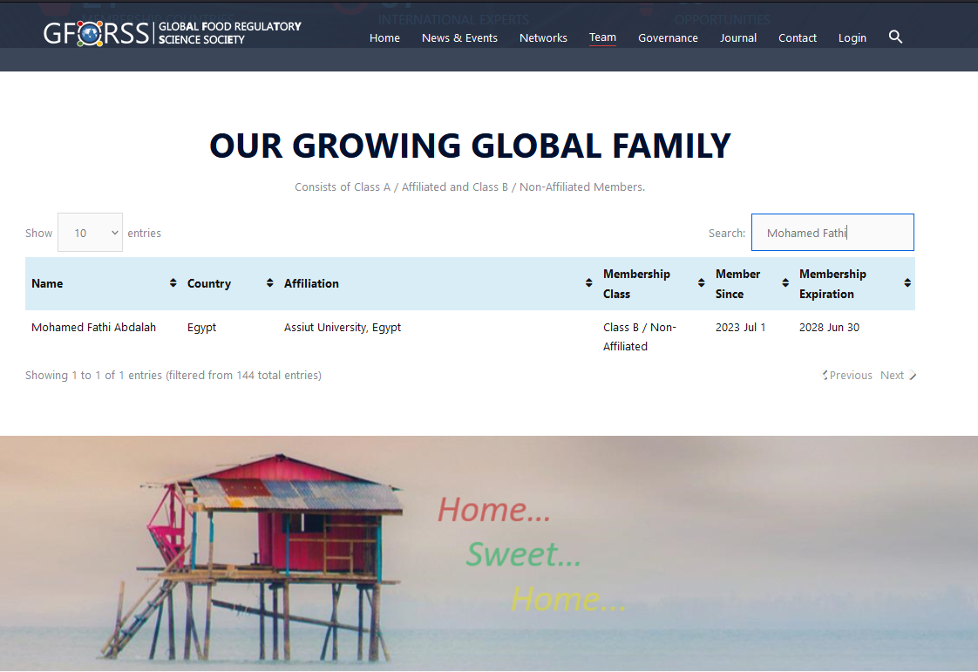This screenshot has width=978, height=672.
Task: Select the 2028 Jun 30 cell
Action: coord(829,327)
